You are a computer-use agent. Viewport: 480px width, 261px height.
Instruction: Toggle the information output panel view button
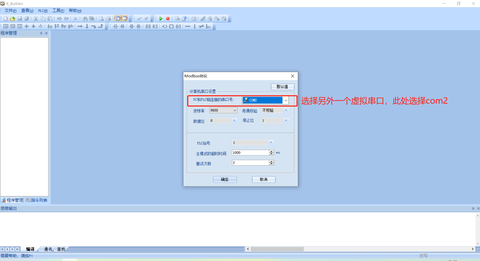tap(124, 19)
